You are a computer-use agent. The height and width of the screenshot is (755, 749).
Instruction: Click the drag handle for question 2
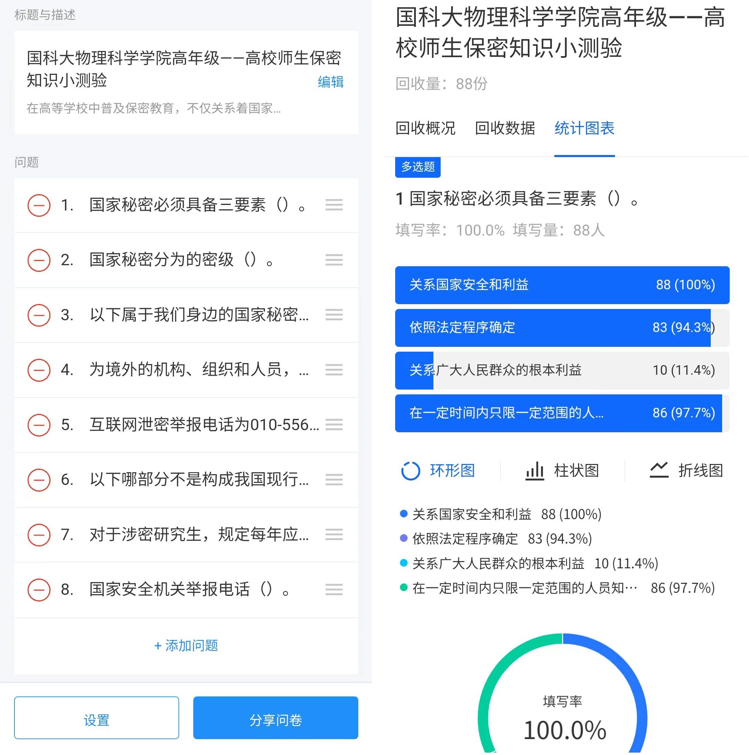pos(334,260)
